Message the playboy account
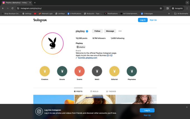The height and width of the screenshot is (119, 190). 110,31
